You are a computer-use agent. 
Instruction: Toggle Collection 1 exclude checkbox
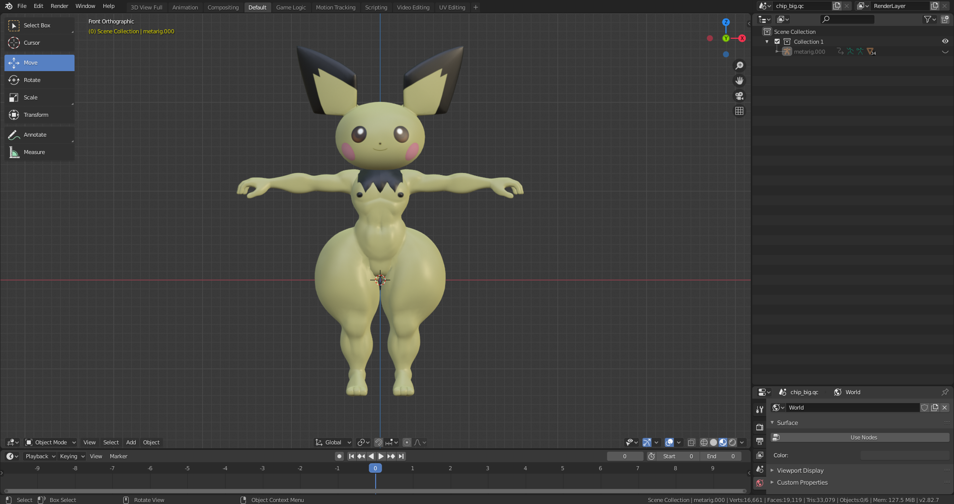777,42
